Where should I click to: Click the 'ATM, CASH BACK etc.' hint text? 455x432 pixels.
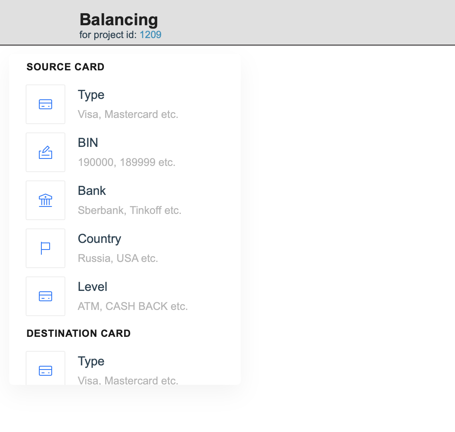(133, 306)
